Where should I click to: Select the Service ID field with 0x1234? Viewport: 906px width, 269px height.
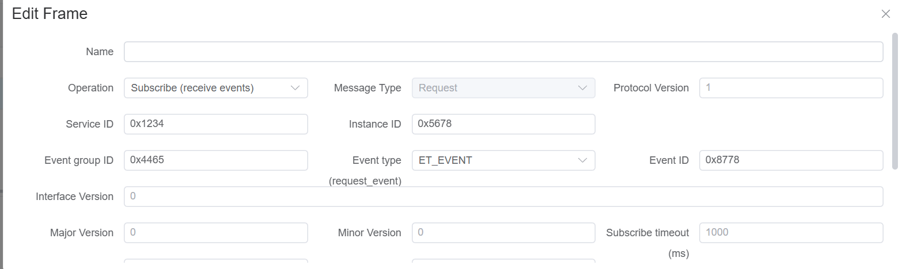click(x=215, y=124)
